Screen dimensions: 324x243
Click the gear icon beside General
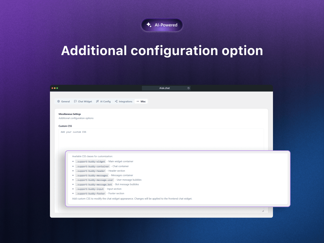coord(59,102)
